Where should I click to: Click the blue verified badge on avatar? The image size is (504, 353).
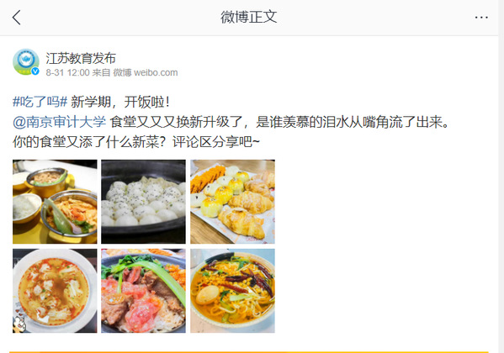click(35, 71)
